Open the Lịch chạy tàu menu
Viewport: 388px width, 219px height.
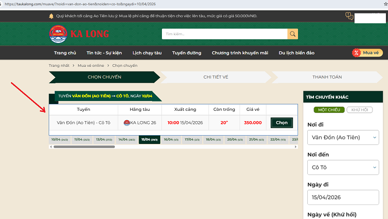tap(147, 53)
